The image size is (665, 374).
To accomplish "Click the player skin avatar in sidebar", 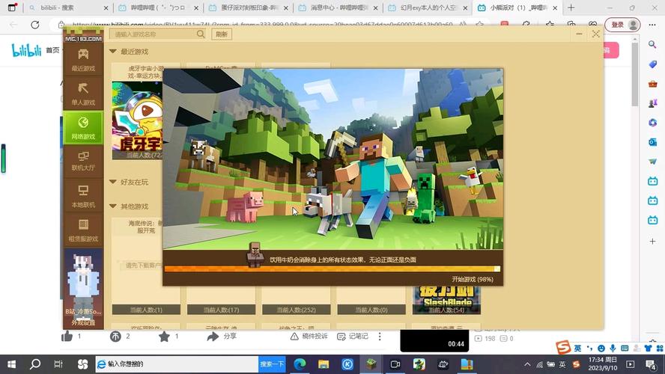I will point(83,283).
